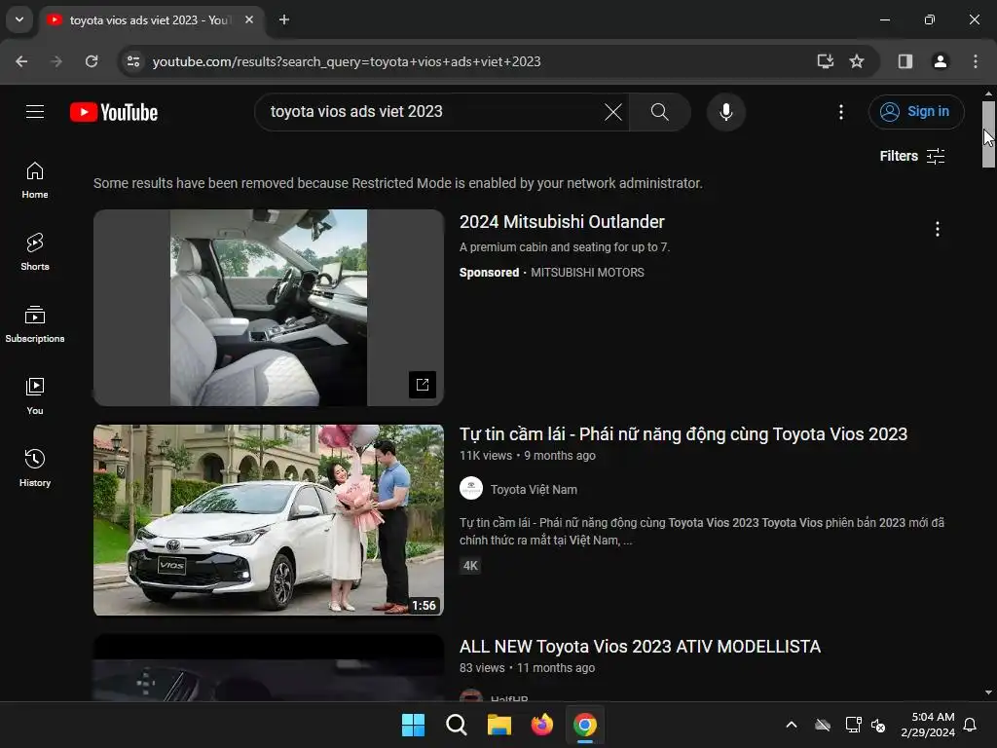Open the Tự tin cầm lái Toyota Vios video title
Screen dimensions: 997x748
pos(683,434)
